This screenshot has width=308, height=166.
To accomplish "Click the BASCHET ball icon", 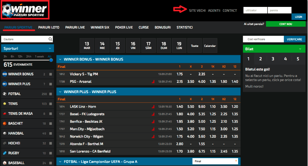I will pos(4,123).
